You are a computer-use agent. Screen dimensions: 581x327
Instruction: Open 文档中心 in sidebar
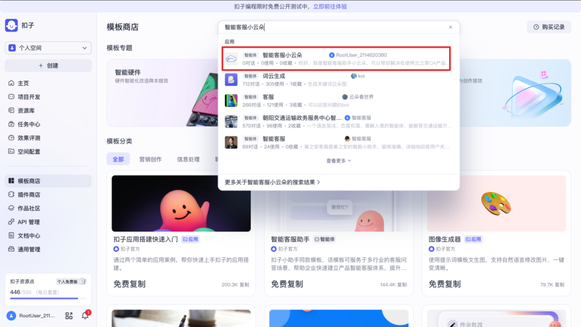pos(29,236)
